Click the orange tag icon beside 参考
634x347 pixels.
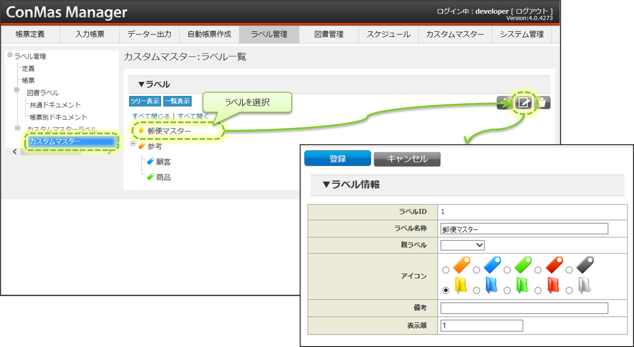(x=142, y=146)
